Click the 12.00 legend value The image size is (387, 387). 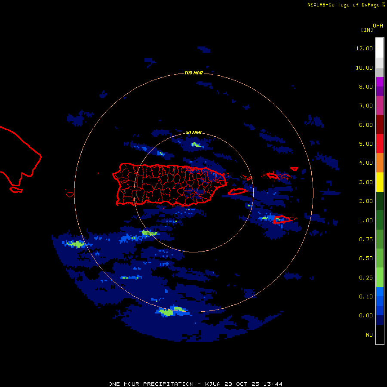364,48
